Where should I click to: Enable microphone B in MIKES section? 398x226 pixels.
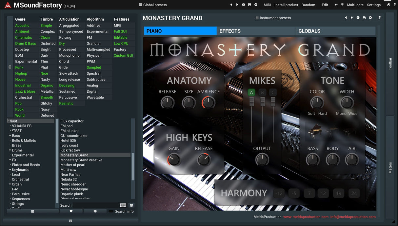(x=262, y=93)
